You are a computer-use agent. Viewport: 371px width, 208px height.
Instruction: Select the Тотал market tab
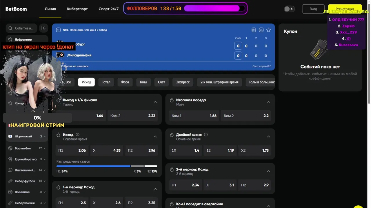point(106,82)
